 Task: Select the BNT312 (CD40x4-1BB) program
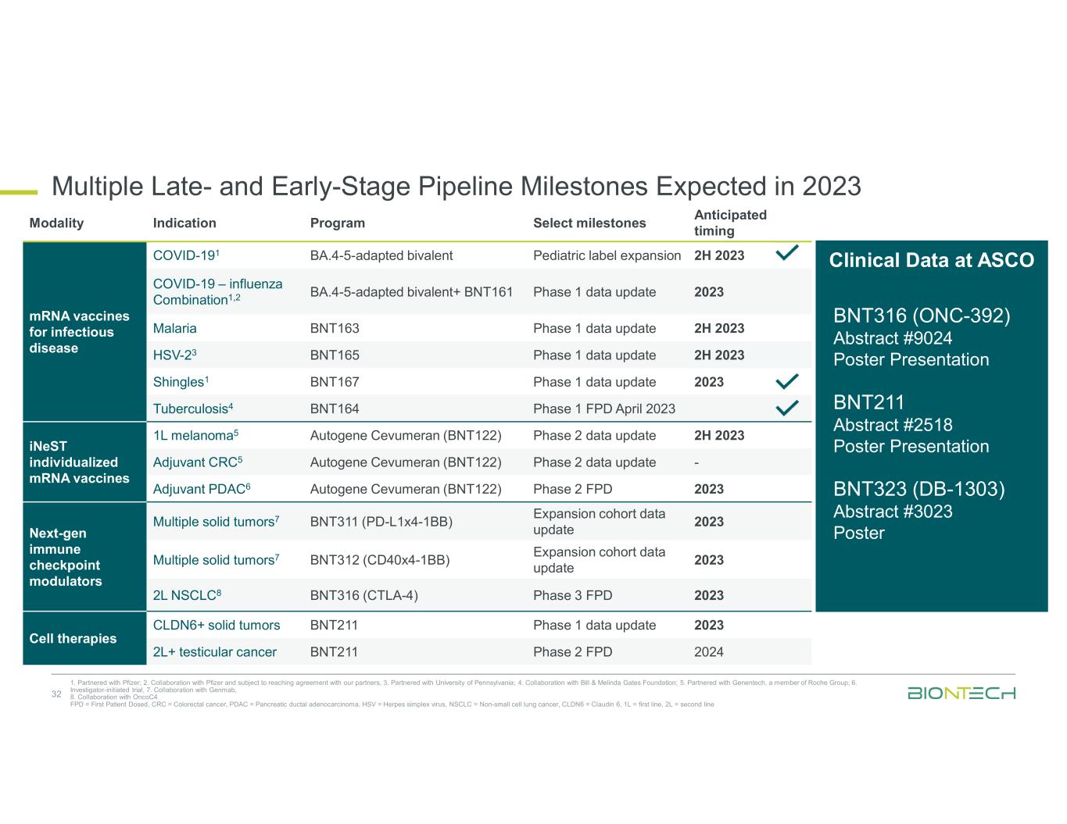[380, 559]
